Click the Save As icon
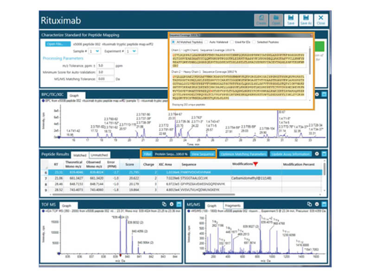Screen dimensions: 371x278 [306, 20]
